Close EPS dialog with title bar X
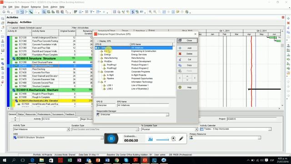Screen dimensions: 291x164 click(195, 34)
